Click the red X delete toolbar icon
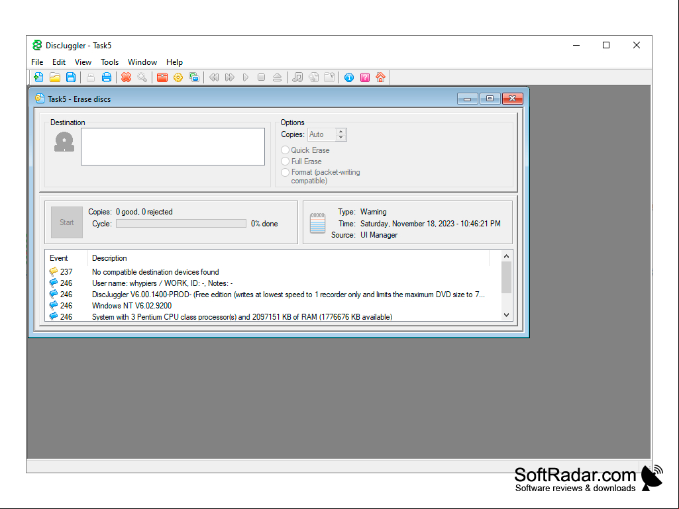Screen dimensions: 679x509 point(126,77)
